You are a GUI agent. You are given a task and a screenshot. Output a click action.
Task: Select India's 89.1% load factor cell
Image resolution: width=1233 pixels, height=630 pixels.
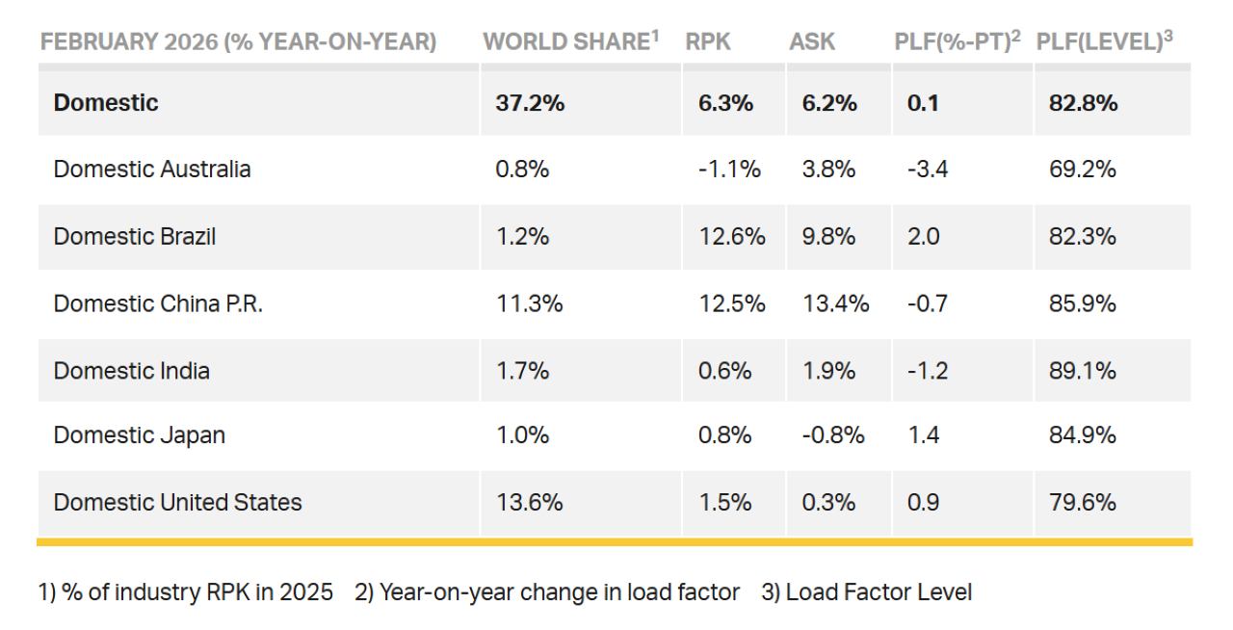tap(1083, 370)
